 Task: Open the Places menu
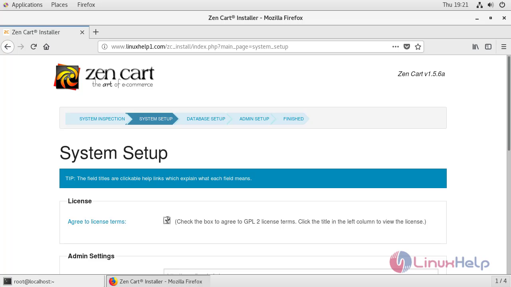pos(59,5)
